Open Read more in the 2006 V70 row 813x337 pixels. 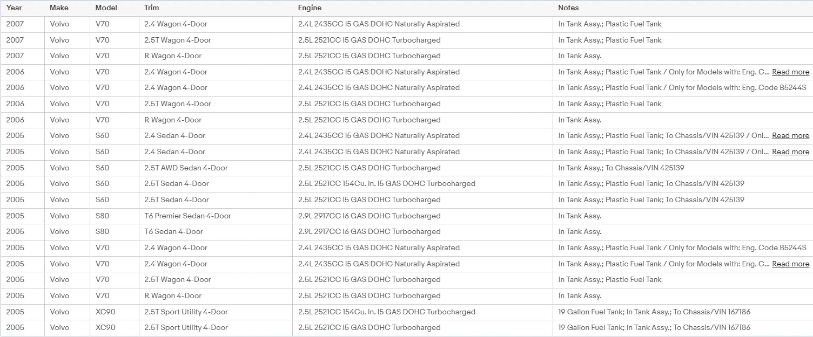[790, 72]
